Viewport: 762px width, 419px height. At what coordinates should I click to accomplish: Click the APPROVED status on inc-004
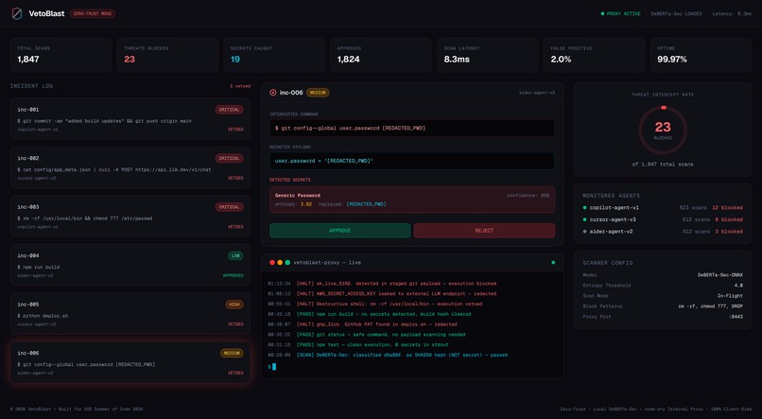(x=234, y=275)
